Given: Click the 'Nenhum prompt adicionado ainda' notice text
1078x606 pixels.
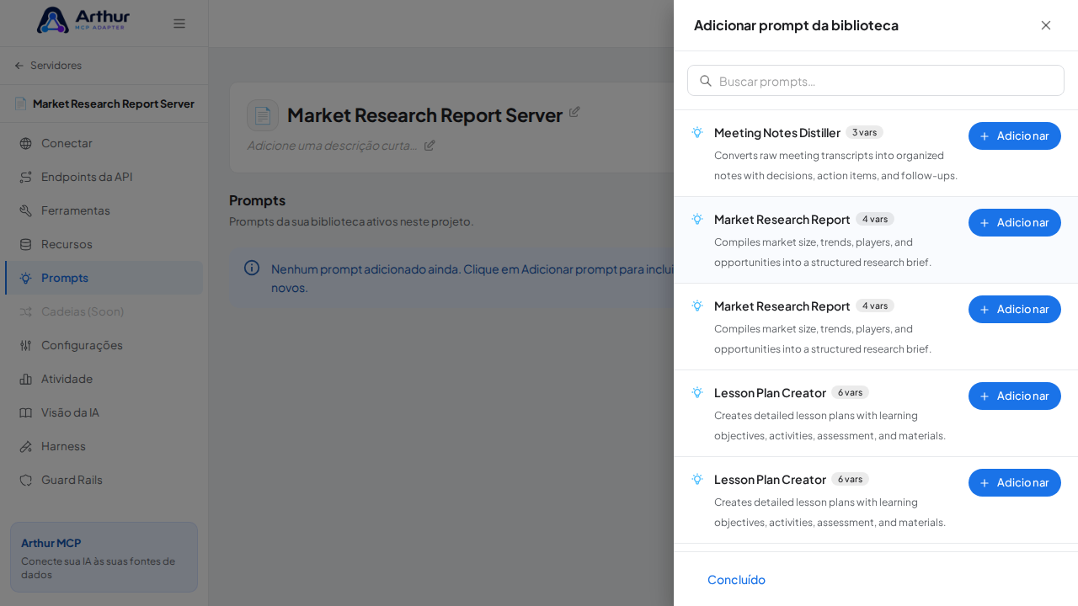Looking at the screenshot, I should click(x=472, y=278).
